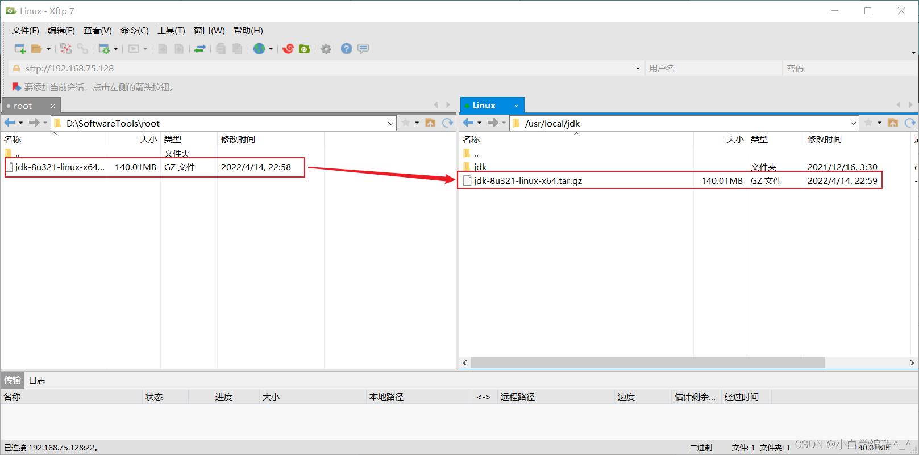Click the 用户名 username field
919x455 pixels.
(x=713, y=68)
